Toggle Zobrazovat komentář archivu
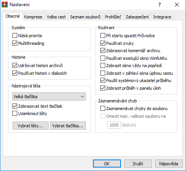186x171 pixels. [103, 51]
